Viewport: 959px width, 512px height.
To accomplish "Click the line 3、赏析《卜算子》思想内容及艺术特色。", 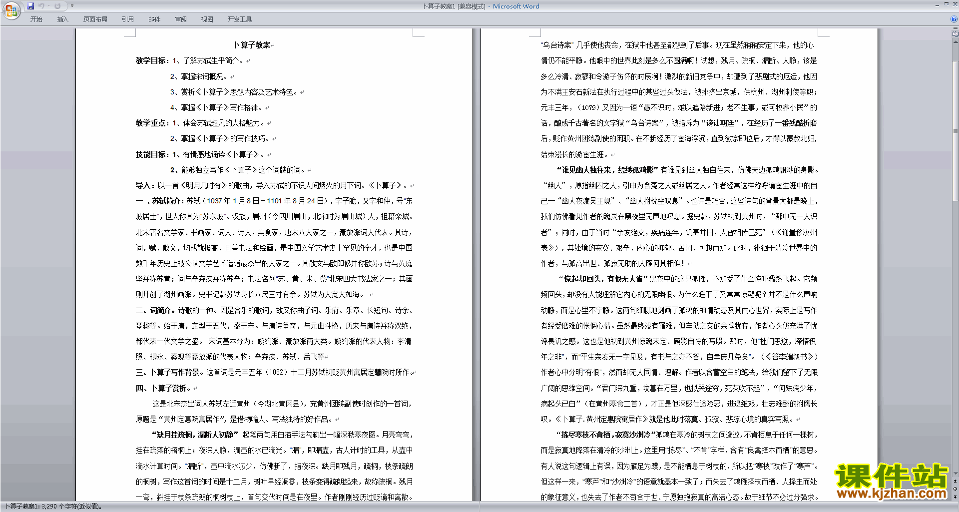I will pos(233,92).
